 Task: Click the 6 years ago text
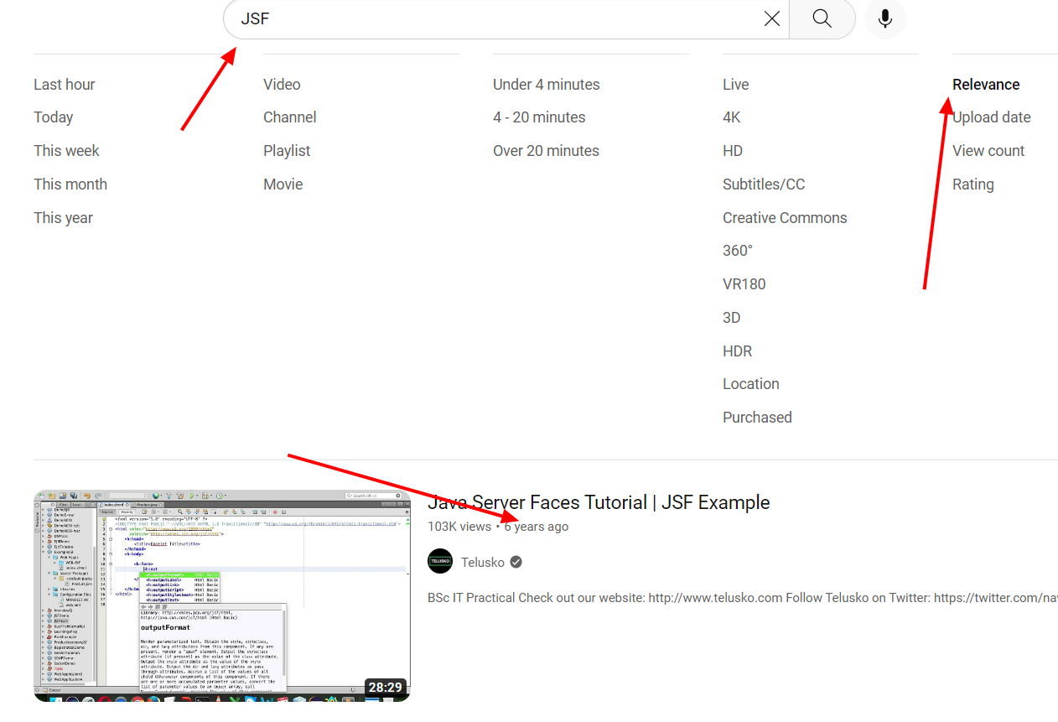click(537, 527)
